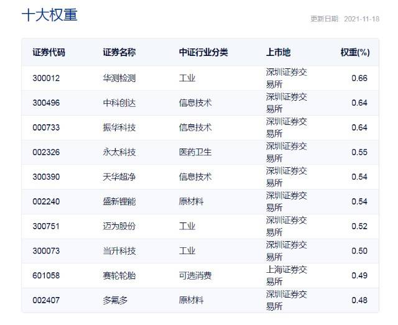The height and width of the screenshot is (325, 398).
Task: Click weight 0.64 in 中科创达 row
Action: tap(359, 103)
